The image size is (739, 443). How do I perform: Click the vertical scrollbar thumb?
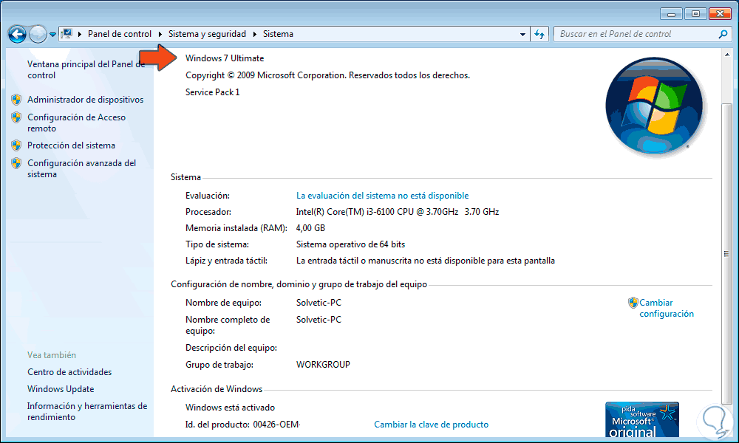[x=726, y=253]
